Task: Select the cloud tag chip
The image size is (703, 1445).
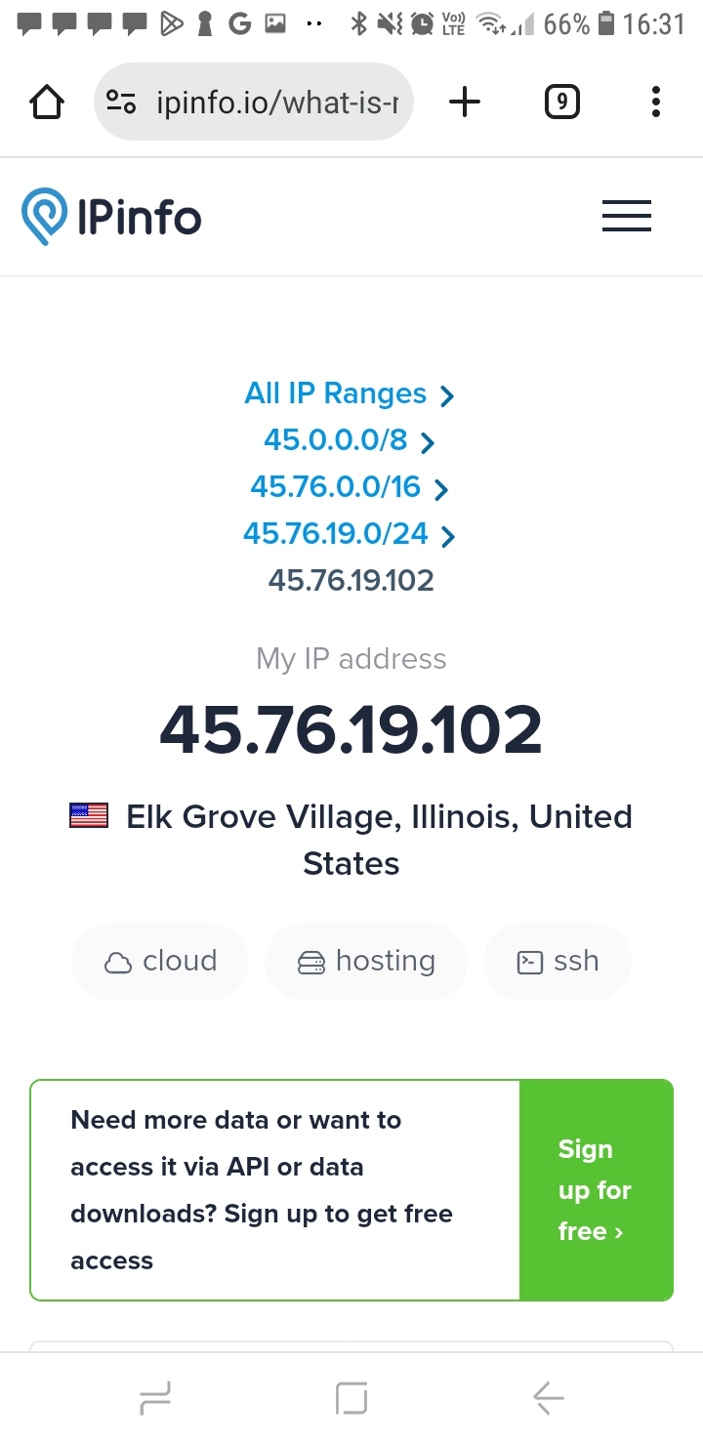Action: [160, 962]
